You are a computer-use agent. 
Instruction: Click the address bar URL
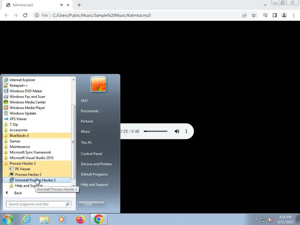coord(102,15)
